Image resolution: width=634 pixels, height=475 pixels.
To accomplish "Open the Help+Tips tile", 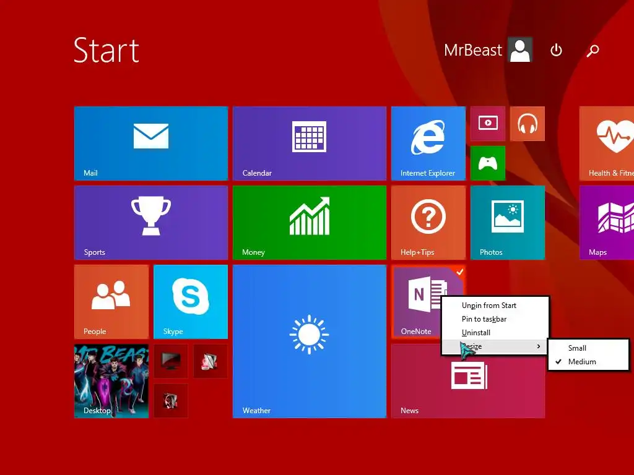I will (428, 223).
